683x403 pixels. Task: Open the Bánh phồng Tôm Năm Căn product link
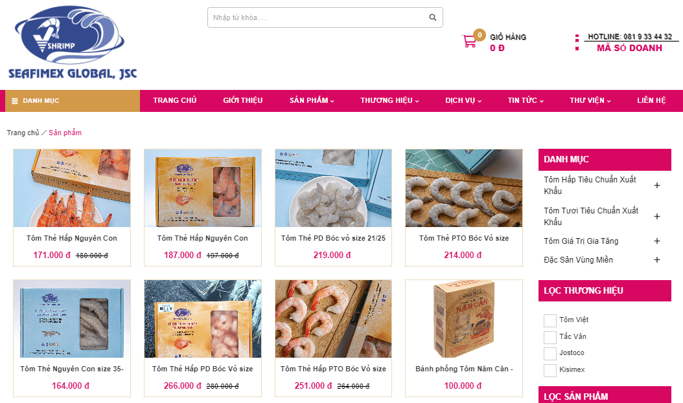(x=464, y=369)
